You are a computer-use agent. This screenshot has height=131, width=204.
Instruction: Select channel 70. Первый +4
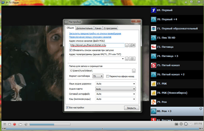(177, 19)
